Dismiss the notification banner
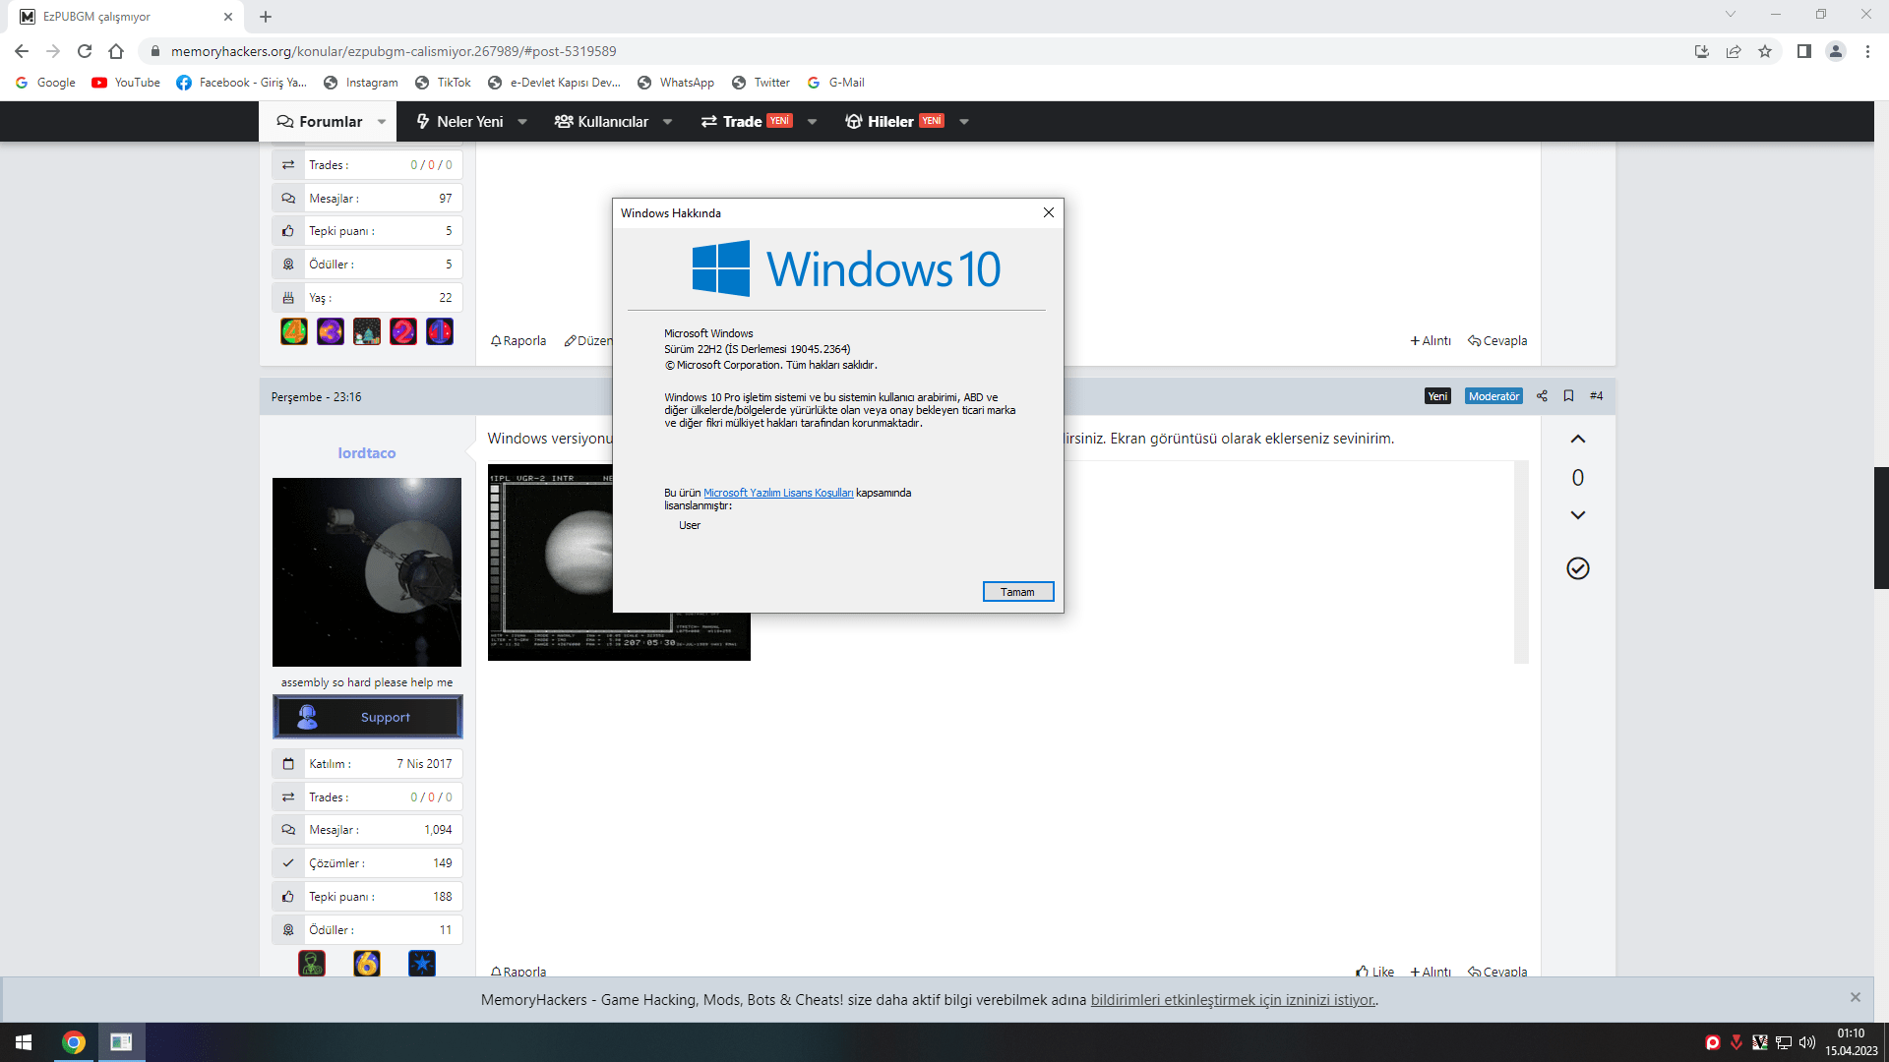The width and height of the screenshot is (1889, 1062). click(x=1856, y=997)
